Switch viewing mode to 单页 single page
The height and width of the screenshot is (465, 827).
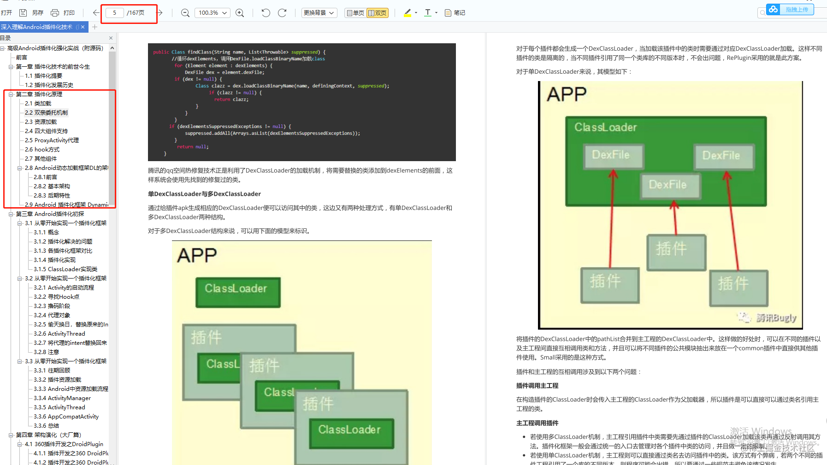coord(354,12)
